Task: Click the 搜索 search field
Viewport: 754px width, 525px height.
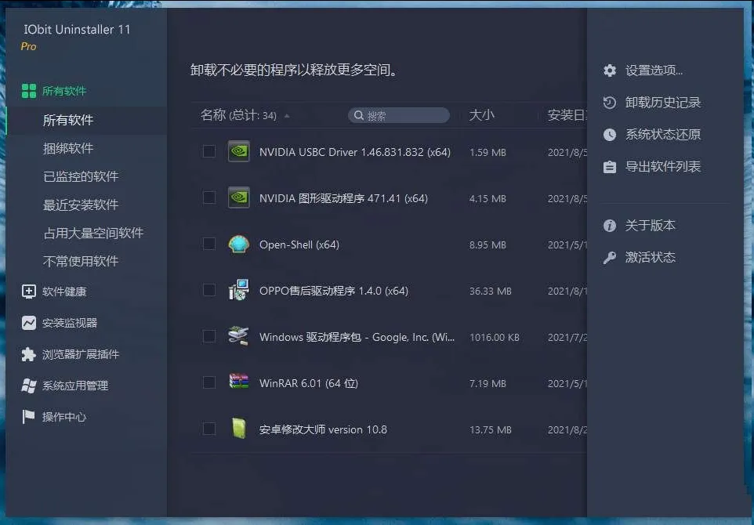Action: 399,115
